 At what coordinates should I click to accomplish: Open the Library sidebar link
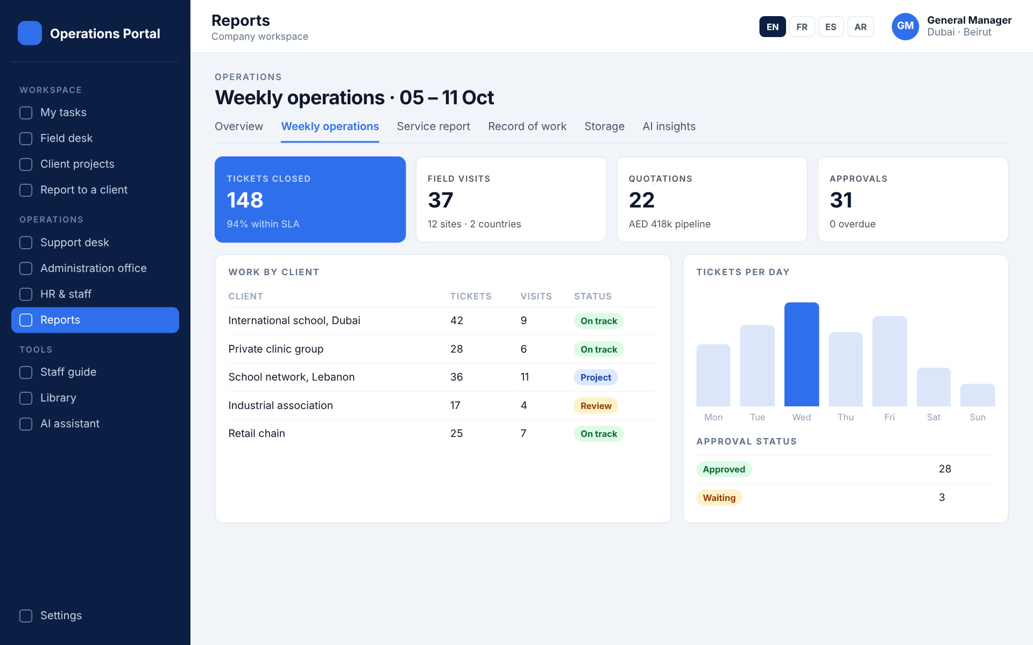95,398
